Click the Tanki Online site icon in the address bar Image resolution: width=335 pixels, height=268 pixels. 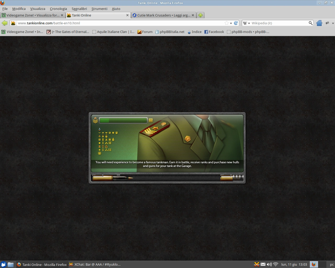pos(13,23)
